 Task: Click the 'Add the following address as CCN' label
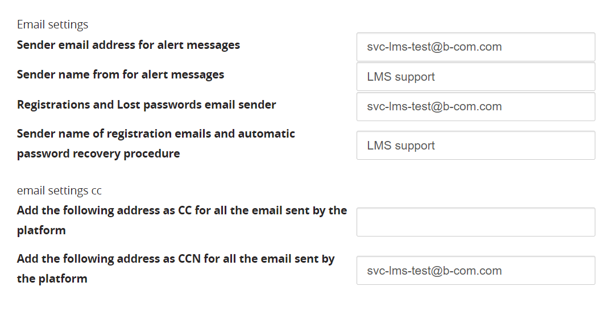176,259
